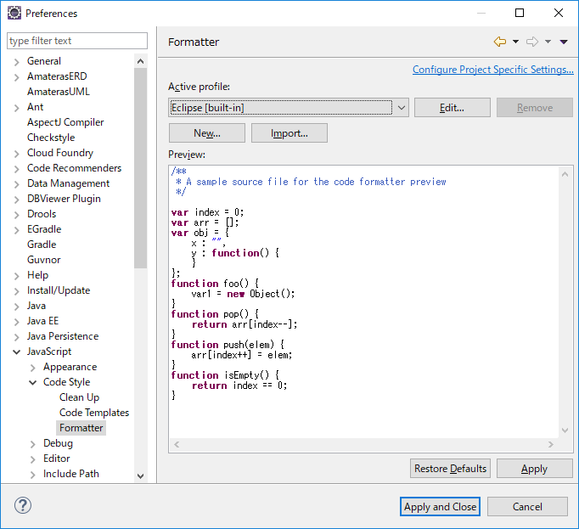This screenshot has height=529, width=579.
Task: Select the JavaScript preference label
Action: point(49,352)
